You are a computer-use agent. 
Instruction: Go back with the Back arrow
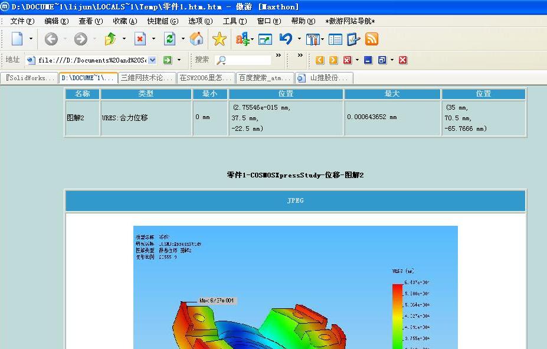[51, 39]
